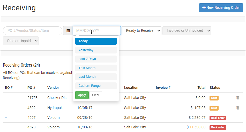The height and width of the screenshot is (132, 246).
Task: Click the New Receiving Order button
Action: pyautogui.click(x=221, y=7)
